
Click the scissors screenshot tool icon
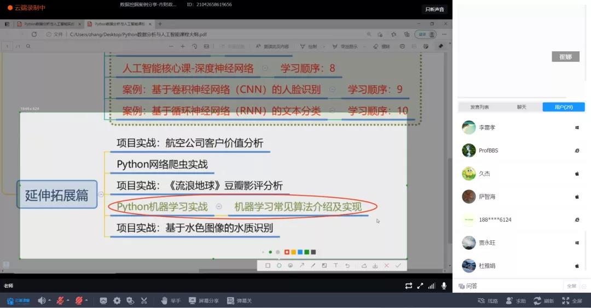(x=144, y=300)
